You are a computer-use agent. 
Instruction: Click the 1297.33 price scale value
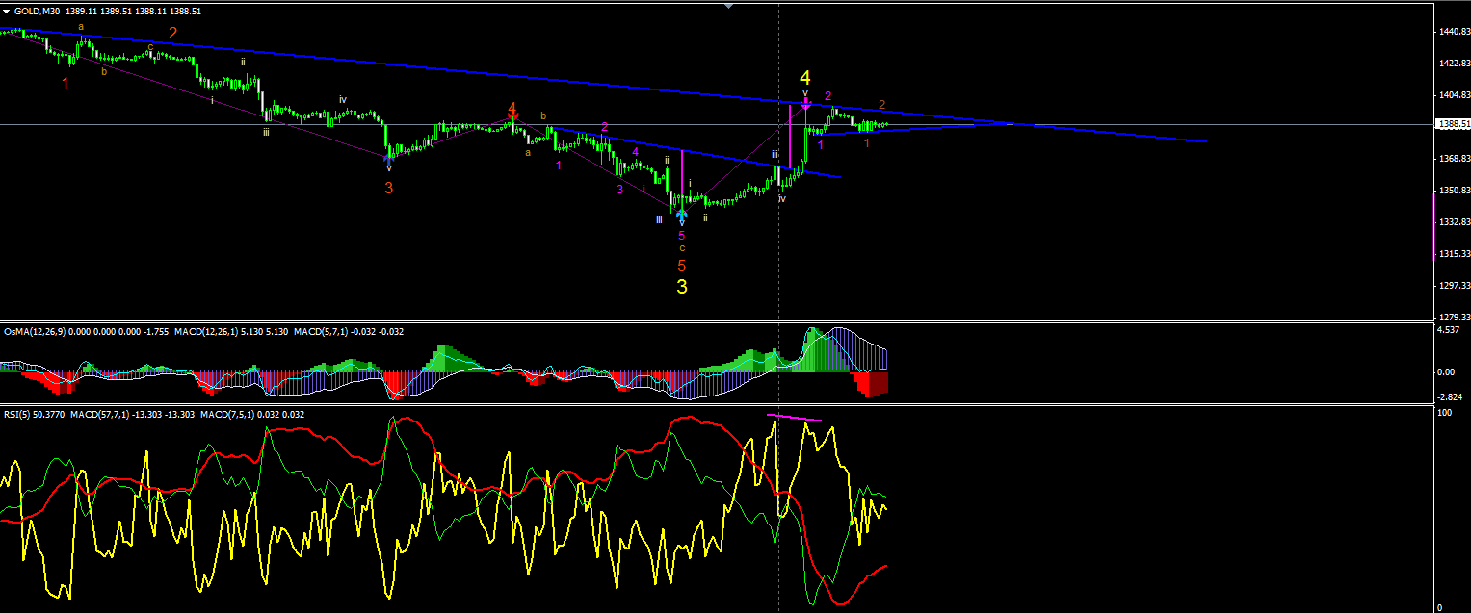click(1453, 286)
